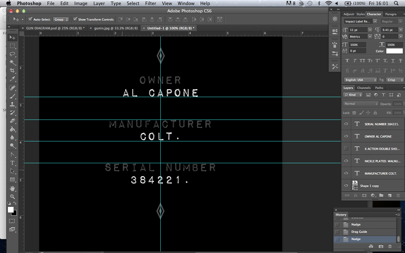Hide the Shape 1 copy layer
The height and width of the screenshot is (253, 405).
[346, 186]
